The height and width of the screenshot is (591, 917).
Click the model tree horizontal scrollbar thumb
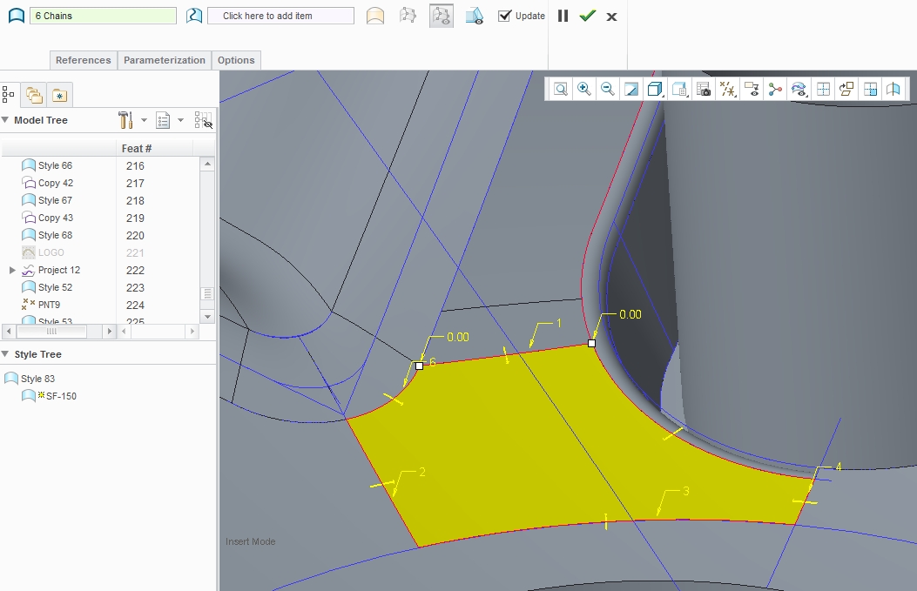point(51,331)
